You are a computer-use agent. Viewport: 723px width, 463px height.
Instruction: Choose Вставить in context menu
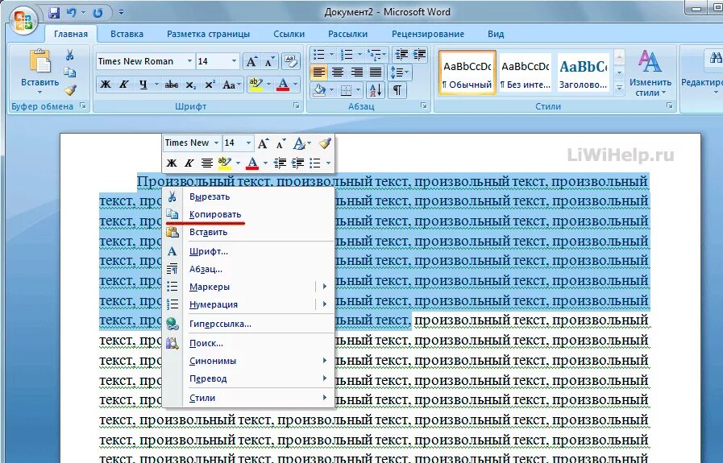[x=248, y=232]
